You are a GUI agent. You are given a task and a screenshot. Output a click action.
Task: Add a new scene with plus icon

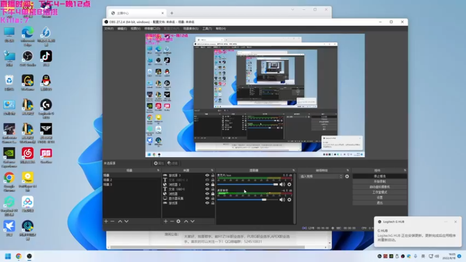click(x=106, y=221)
